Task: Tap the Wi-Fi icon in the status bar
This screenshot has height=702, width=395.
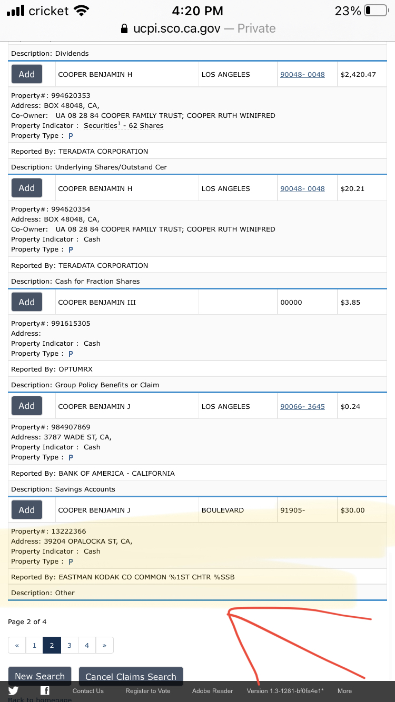Action: pyautogui.click(x=81, y=11)
